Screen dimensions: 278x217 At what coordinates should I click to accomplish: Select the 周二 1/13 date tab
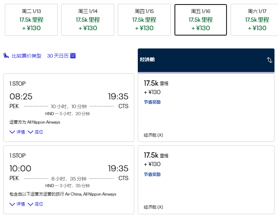[31, 20]
